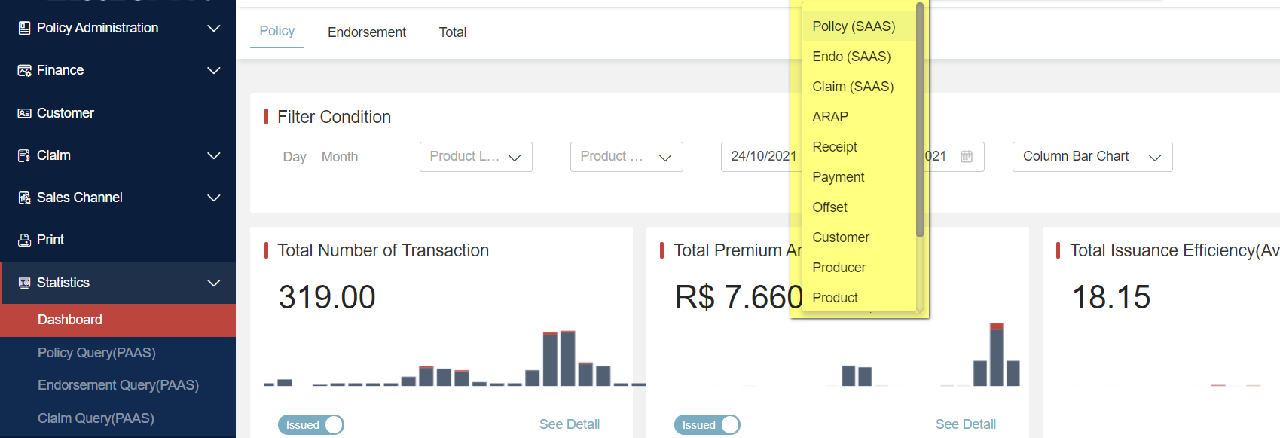Viewport: 1280px width, 438px height.
Task: Click the Sales Channel sidebar icon
Action: pos(24,198)
